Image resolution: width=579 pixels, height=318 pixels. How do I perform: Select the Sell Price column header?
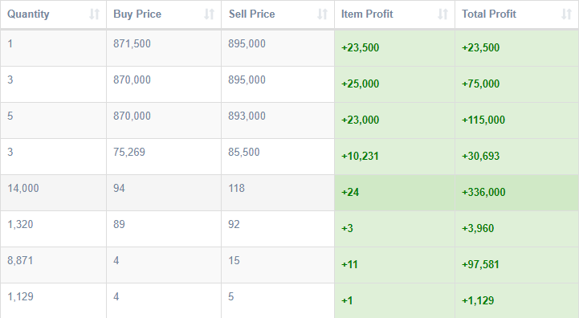click(x=278, y=14)
